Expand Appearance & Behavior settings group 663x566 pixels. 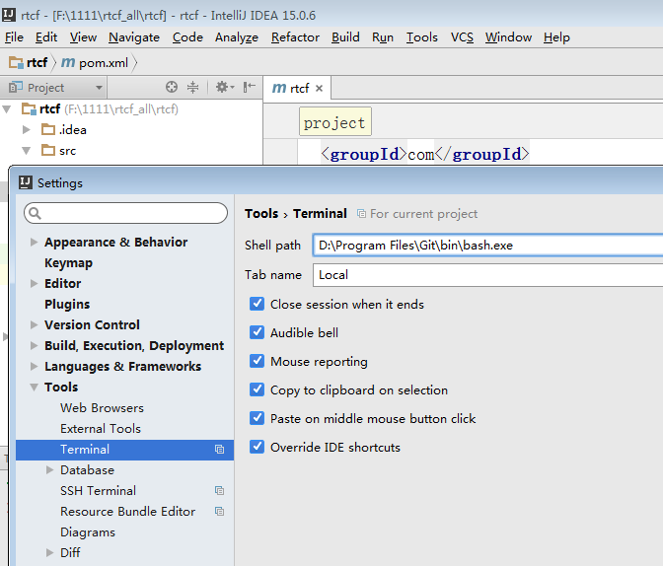34,242
